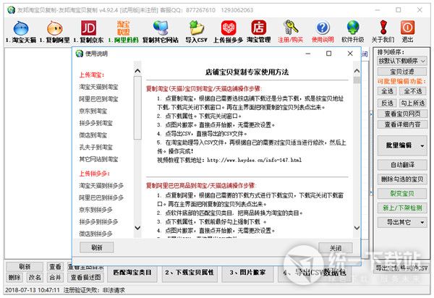Launch the 软件升级 globe icon
The image size is (434, 298).
pyautogui.click(x=353, y=28)
